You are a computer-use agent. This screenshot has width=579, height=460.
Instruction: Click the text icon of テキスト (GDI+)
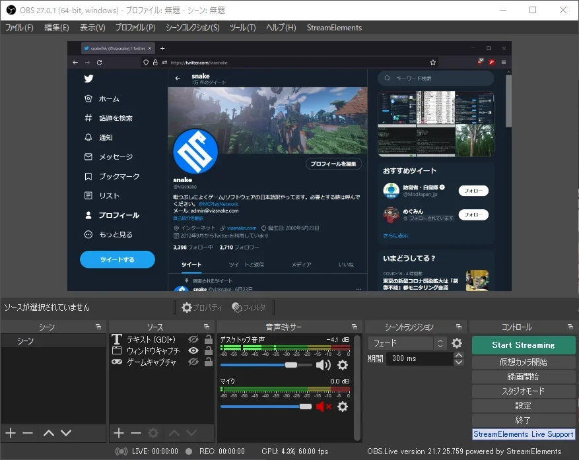pyautogui.click(x=117, y=339)
